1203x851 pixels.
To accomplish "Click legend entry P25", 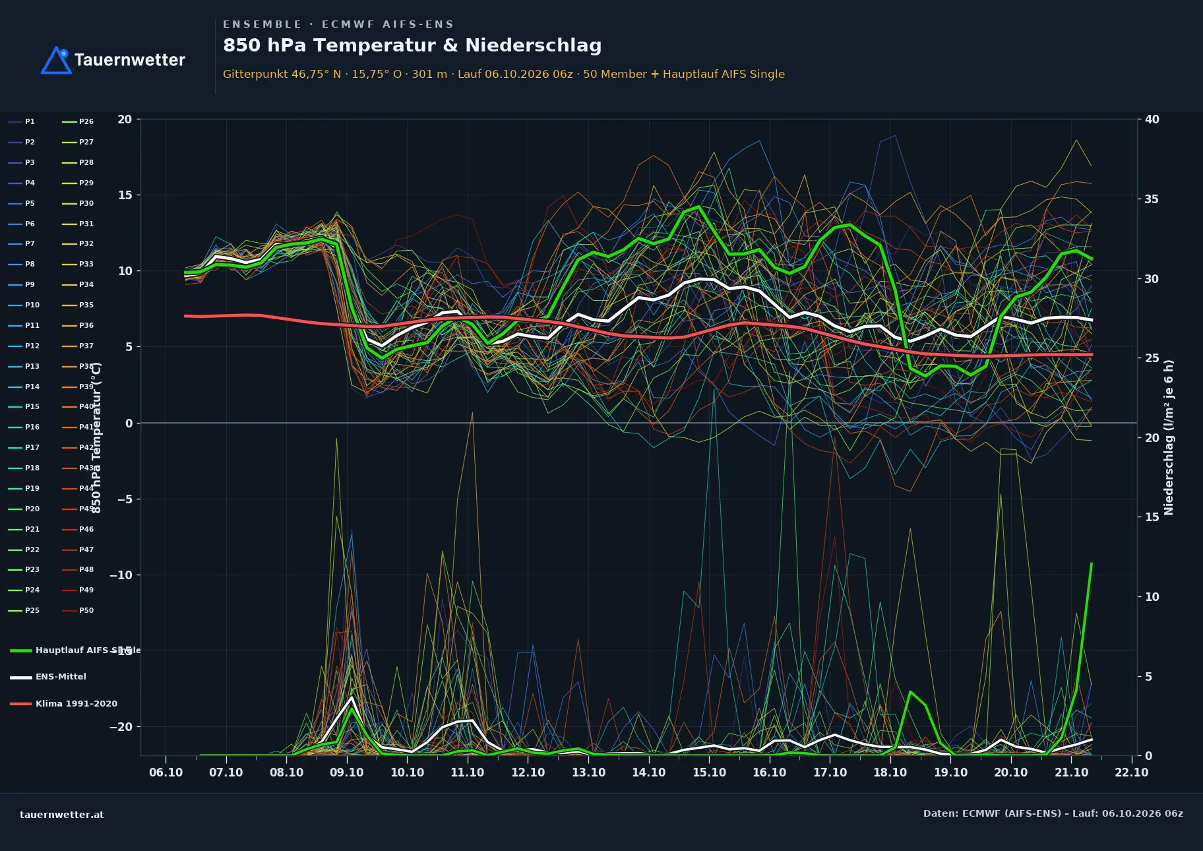I will [24, 611].
